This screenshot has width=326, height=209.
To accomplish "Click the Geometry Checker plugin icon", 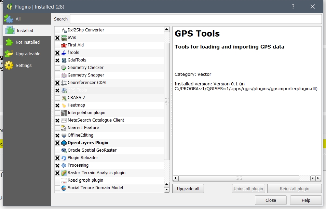I will click(x=64, y=68).
